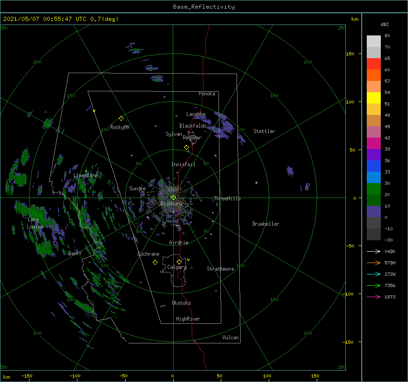Click the HighRiver label
Viewport: 408px width, 382px height.
point(188,319)
